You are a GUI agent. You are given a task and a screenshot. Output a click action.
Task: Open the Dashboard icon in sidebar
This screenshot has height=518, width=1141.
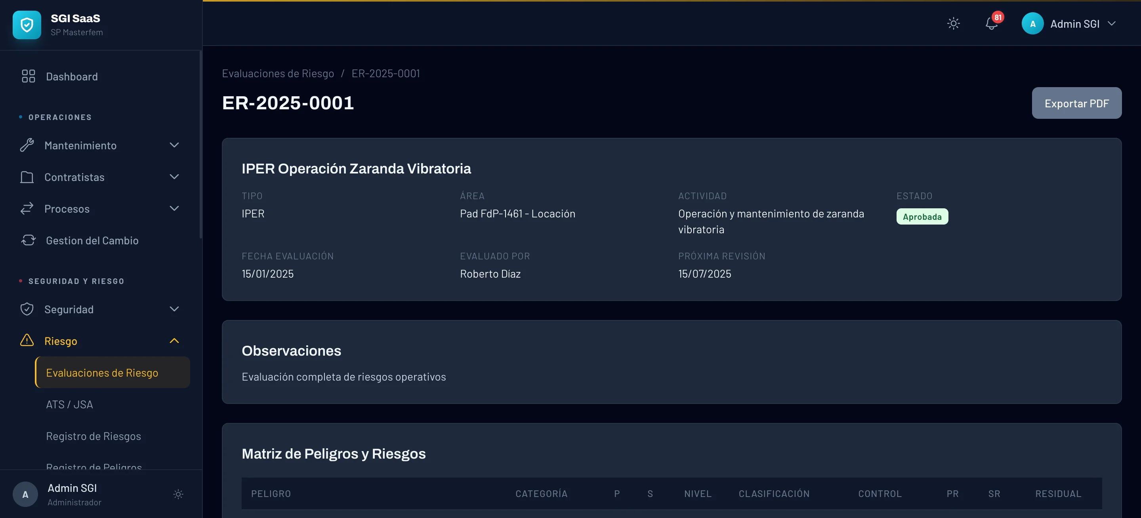point(27,76)
